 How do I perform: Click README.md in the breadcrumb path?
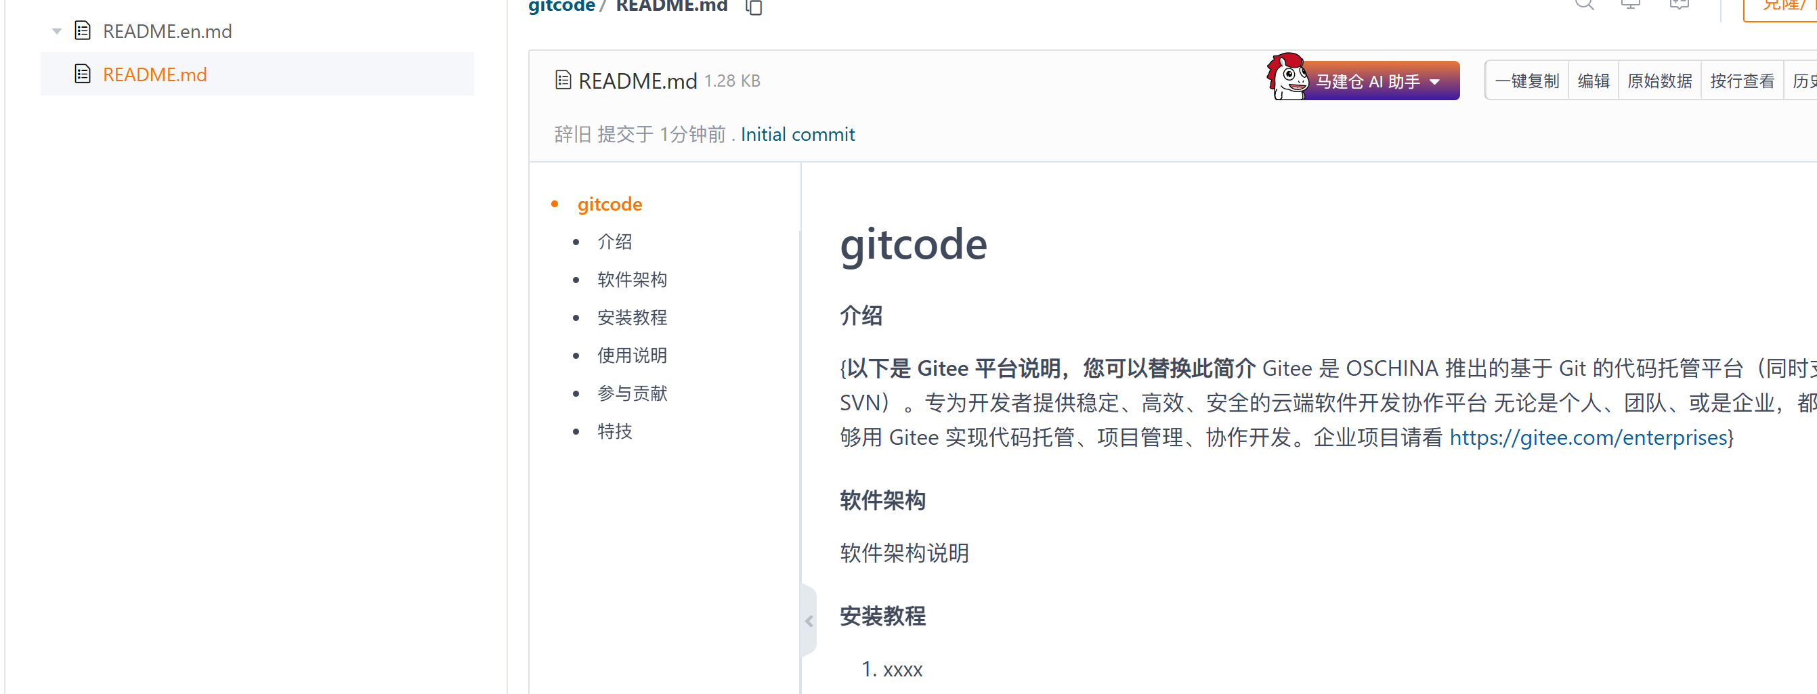[x=672, y=5]
